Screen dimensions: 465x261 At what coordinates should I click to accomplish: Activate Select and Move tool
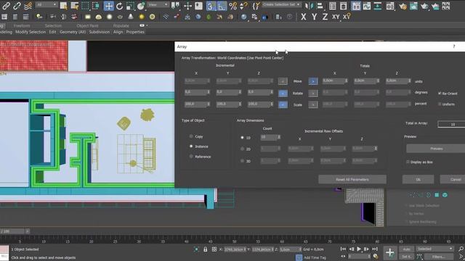point(108,6)
